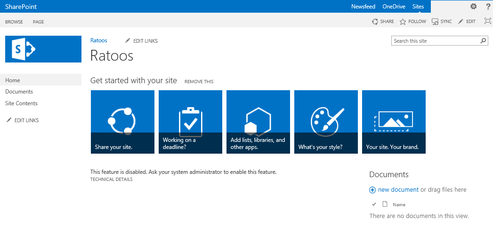Go to Home in left navigation
493x234 pixels.
pyautogui.click(x=40, y=80)
